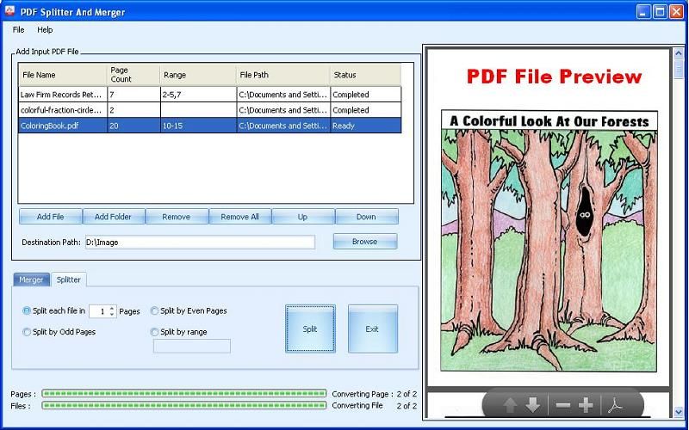Open the File menu
Image resolution: width=689 pixels, height=430 pixels.
click(18, 30)
